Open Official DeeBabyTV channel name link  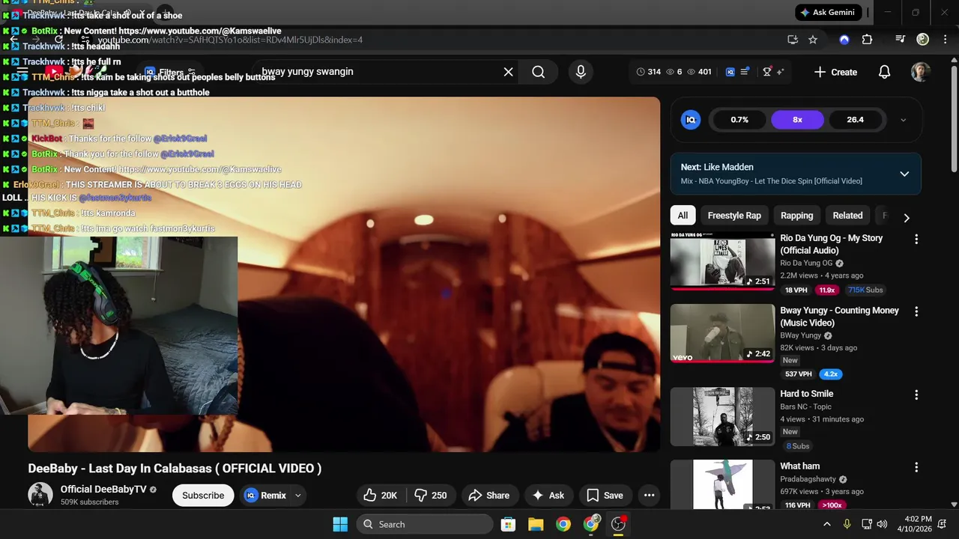[103, 489]
